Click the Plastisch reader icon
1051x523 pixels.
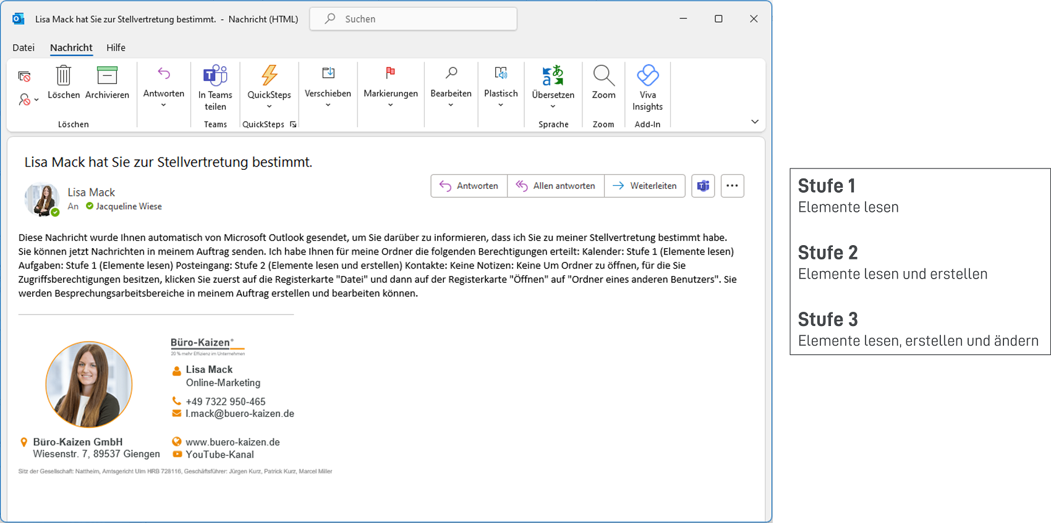click(x=501, y=73)
